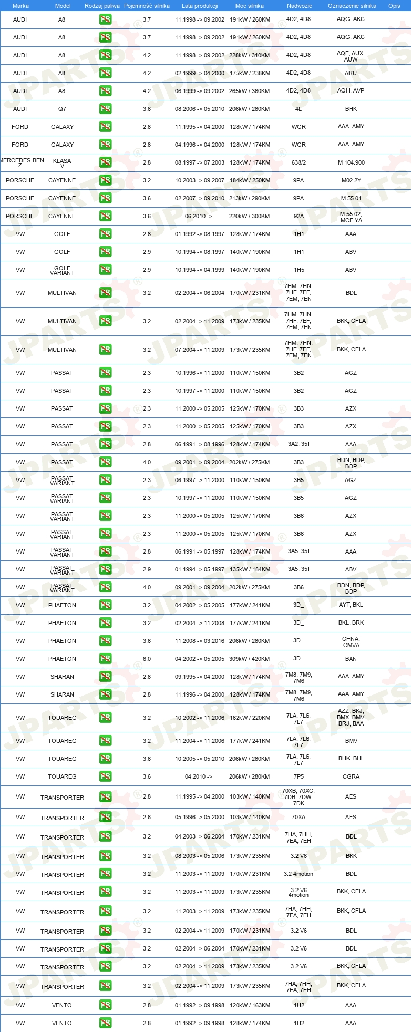Click the fuel icon for VW TRANSPORTER body 70XA
The height and width of the screenshot is (1032, 411).
[x=105, y=817]
